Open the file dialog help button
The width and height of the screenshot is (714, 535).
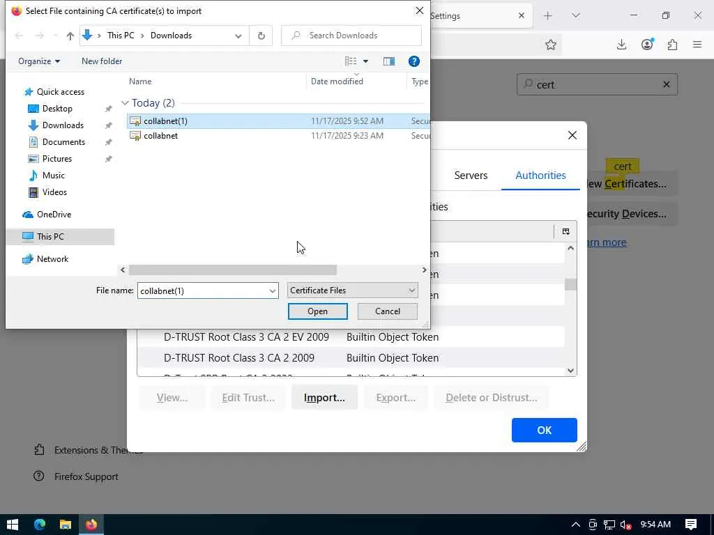(413, 61)
